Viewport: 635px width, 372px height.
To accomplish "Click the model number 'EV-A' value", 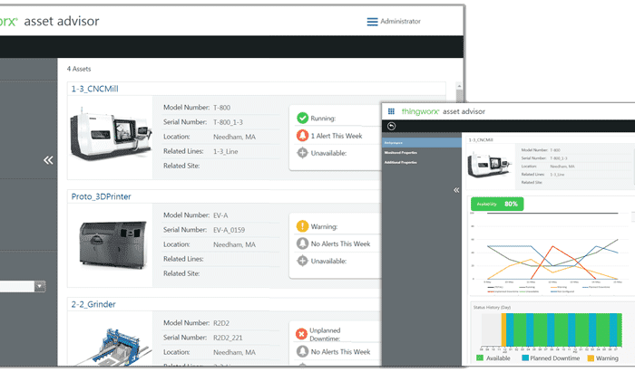I will coord(220,215).
